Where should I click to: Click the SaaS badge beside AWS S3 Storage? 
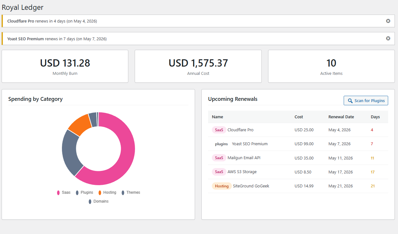coord(219,172)
